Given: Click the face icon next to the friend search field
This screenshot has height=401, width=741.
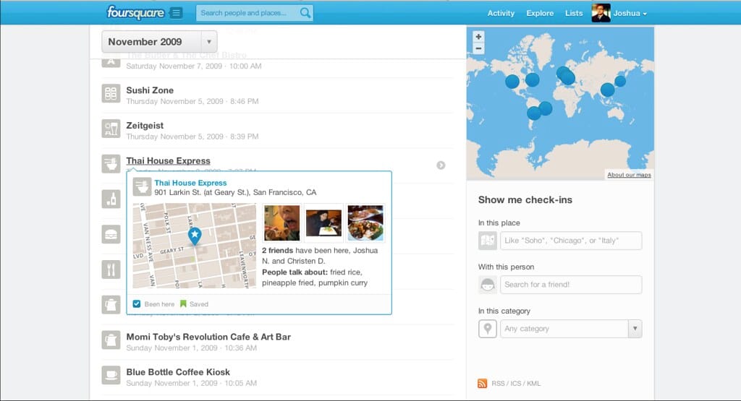Looking at the screenshot, I should [487, 285].
